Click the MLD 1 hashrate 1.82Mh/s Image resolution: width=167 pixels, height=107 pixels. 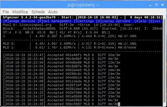point(68,48)
